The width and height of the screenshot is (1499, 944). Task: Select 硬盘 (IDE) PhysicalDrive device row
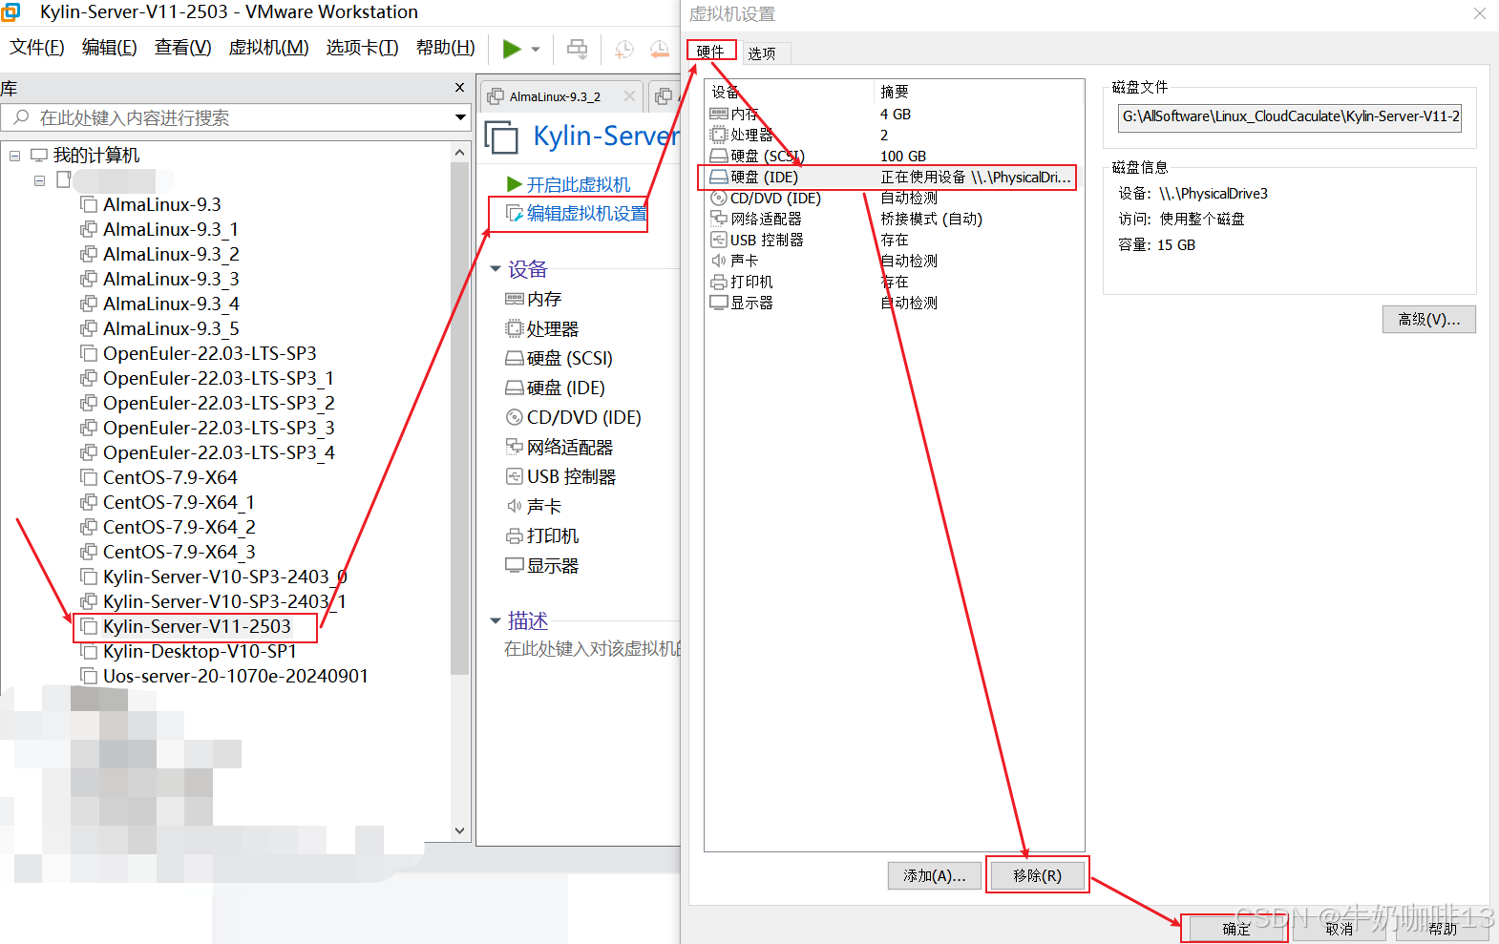pyautogui.click(x=894, y=177)
